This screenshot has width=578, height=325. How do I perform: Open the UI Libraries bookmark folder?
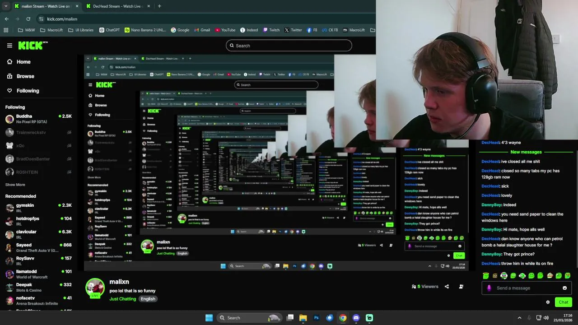click(81, 30)
